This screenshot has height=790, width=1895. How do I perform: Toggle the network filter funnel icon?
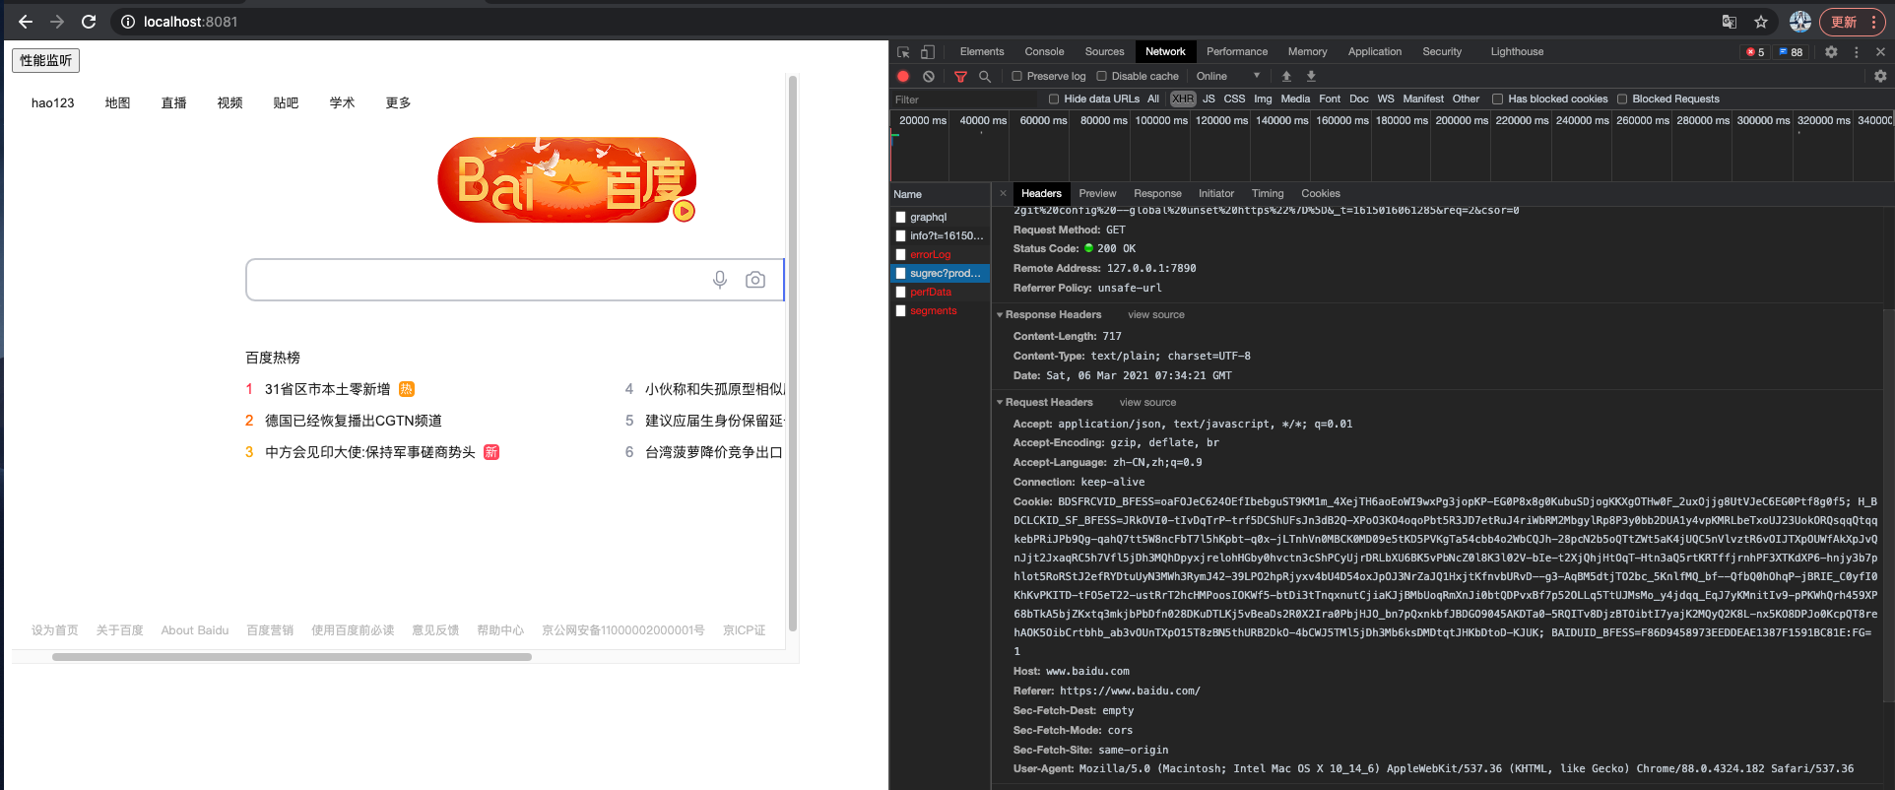click(960, 76)
